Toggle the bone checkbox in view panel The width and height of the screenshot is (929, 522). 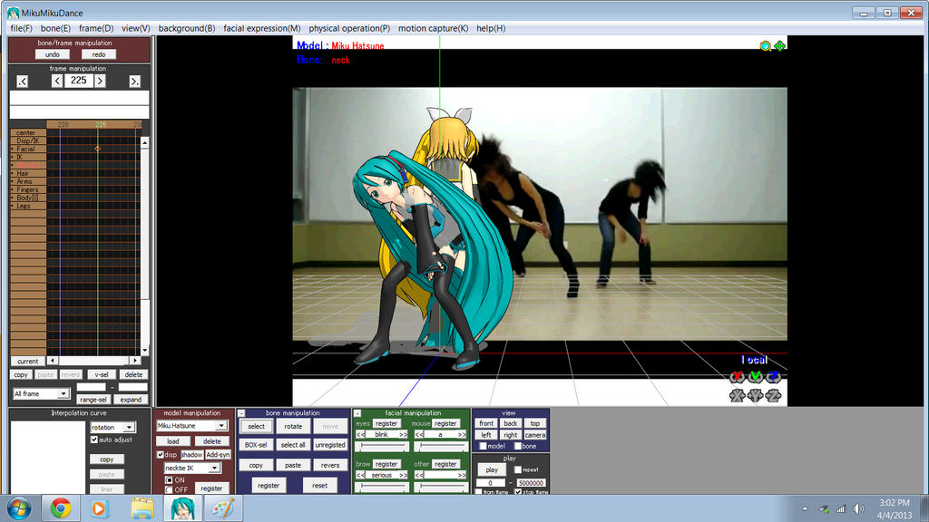(518, 446)
